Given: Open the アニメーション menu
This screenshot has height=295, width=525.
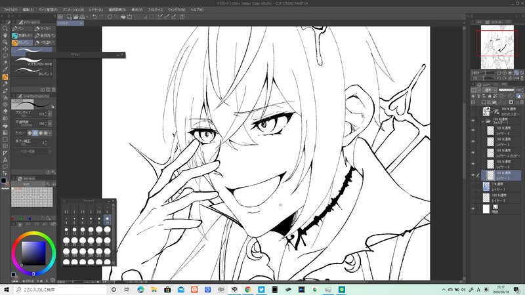Looking at the screenshot, I should (x=73, y=10).
